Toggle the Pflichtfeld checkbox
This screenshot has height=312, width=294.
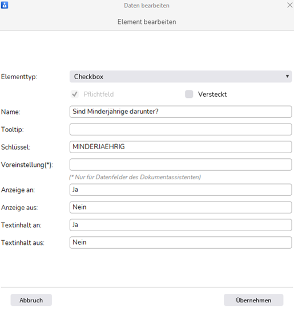click(75, 94)
